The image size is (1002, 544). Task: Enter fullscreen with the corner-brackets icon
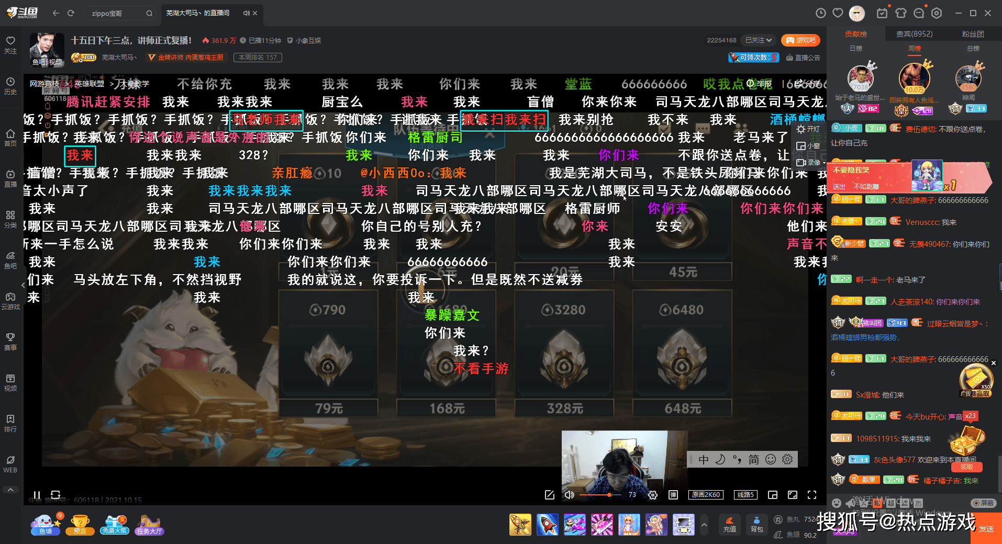click(x=812, y=495)
